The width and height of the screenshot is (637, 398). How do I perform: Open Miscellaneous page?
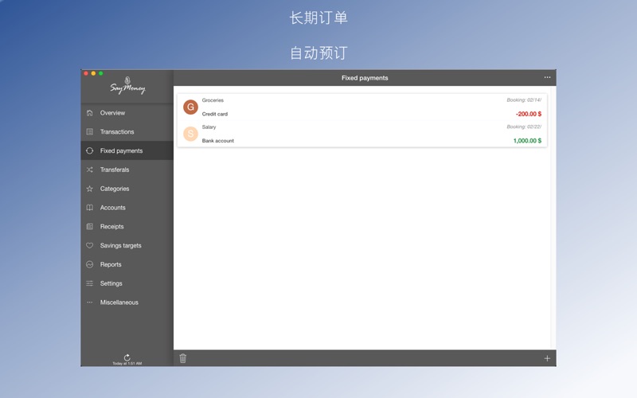click(x=127, y=302)
